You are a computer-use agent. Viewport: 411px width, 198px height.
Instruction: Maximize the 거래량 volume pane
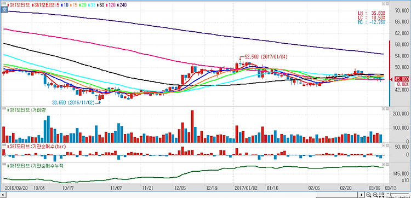[x=383, y=108]
